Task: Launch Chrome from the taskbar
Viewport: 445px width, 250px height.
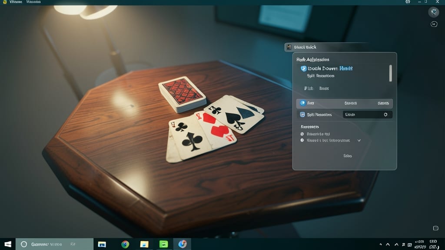Action: click(x=125, y=244)
